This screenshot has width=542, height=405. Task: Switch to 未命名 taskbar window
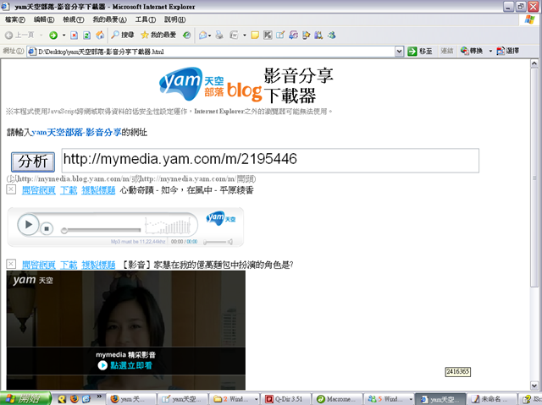click(x=493, y=399)
